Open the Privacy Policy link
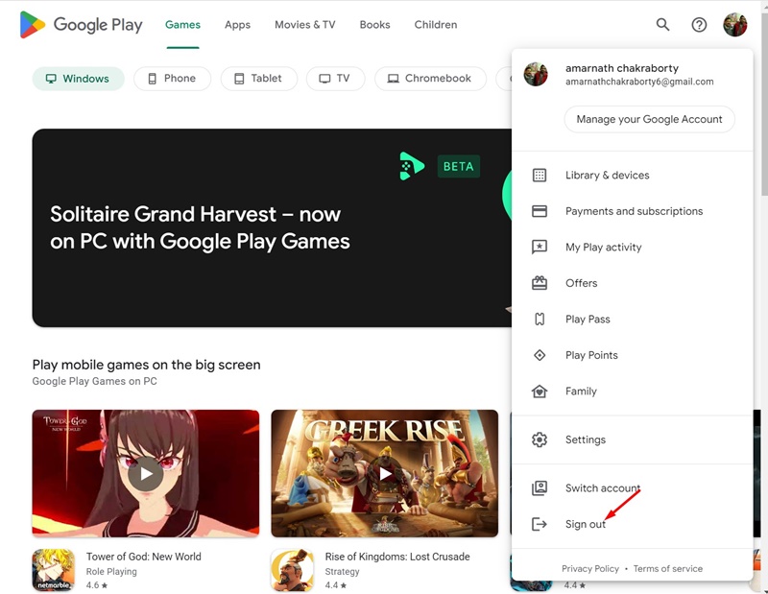Viewport: 768px width, 594px height. (590, 568)
